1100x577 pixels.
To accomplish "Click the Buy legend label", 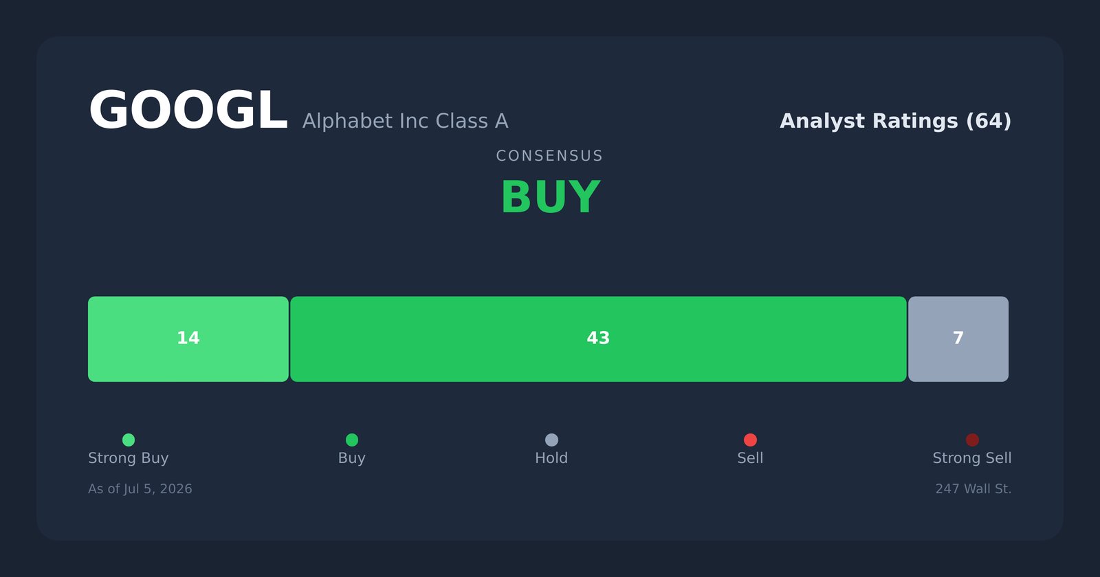I will [352, 458].
